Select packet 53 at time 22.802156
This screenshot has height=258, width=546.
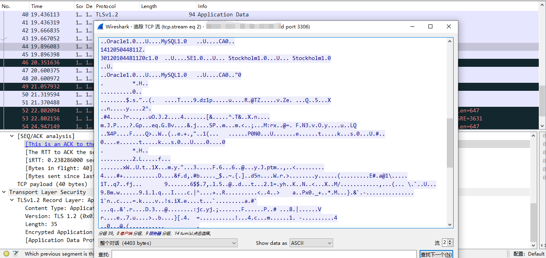[x=47, y=118]
